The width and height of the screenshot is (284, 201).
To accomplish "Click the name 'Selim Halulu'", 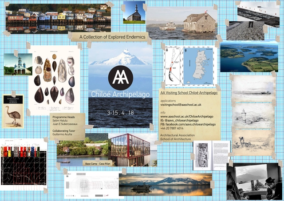I will coord(60,121).
